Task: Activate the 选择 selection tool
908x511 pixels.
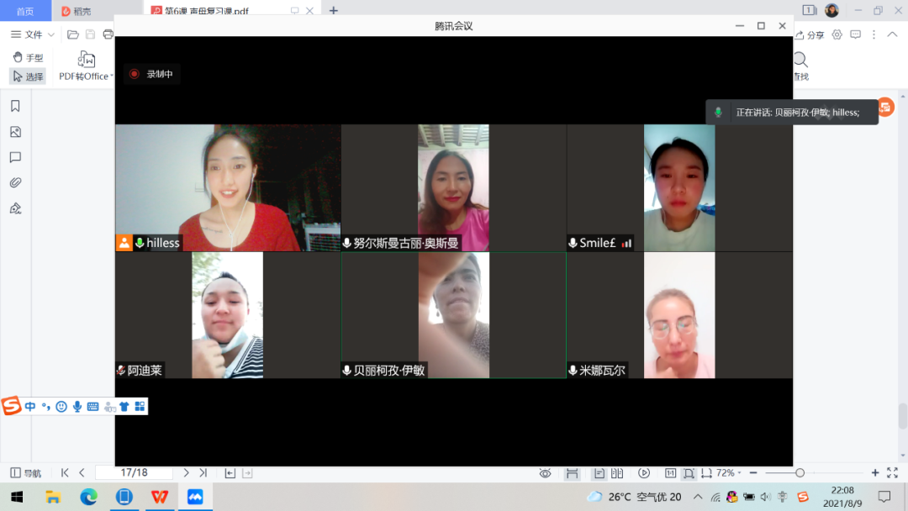Action: [28, 76]
